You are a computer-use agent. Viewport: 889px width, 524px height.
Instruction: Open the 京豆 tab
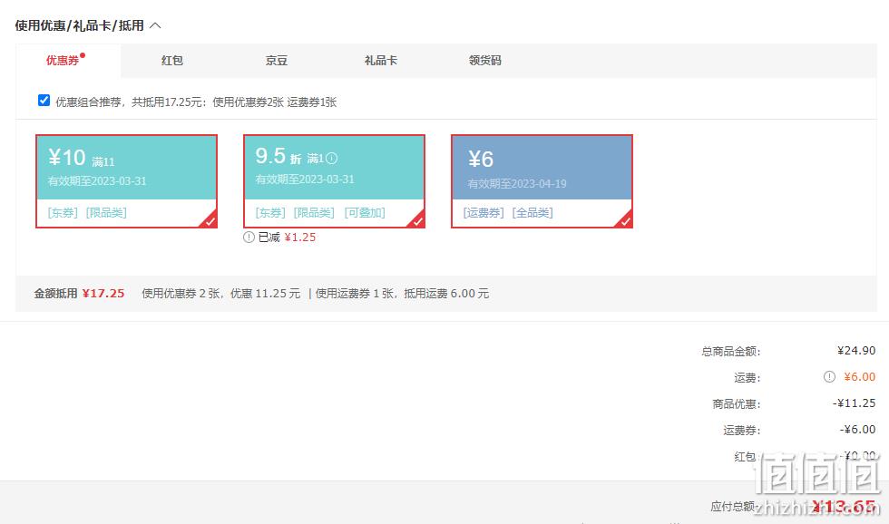(276, 60)
